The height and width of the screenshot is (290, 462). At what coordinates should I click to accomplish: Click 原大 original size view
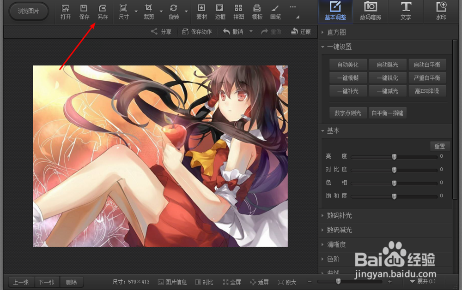click(287, 282)
